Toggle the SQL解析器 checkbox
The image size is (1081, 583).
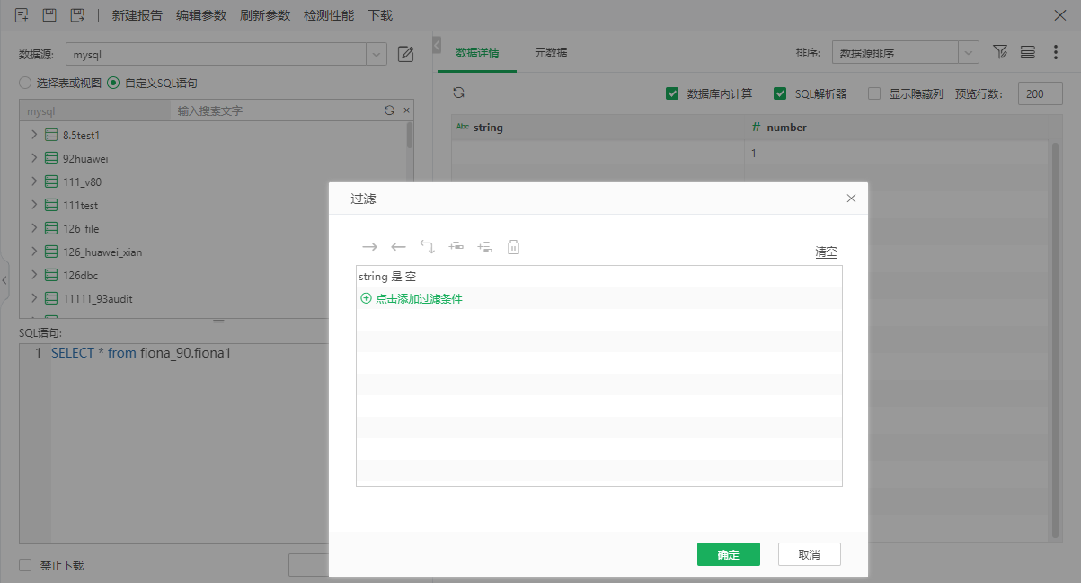(780, 93)
